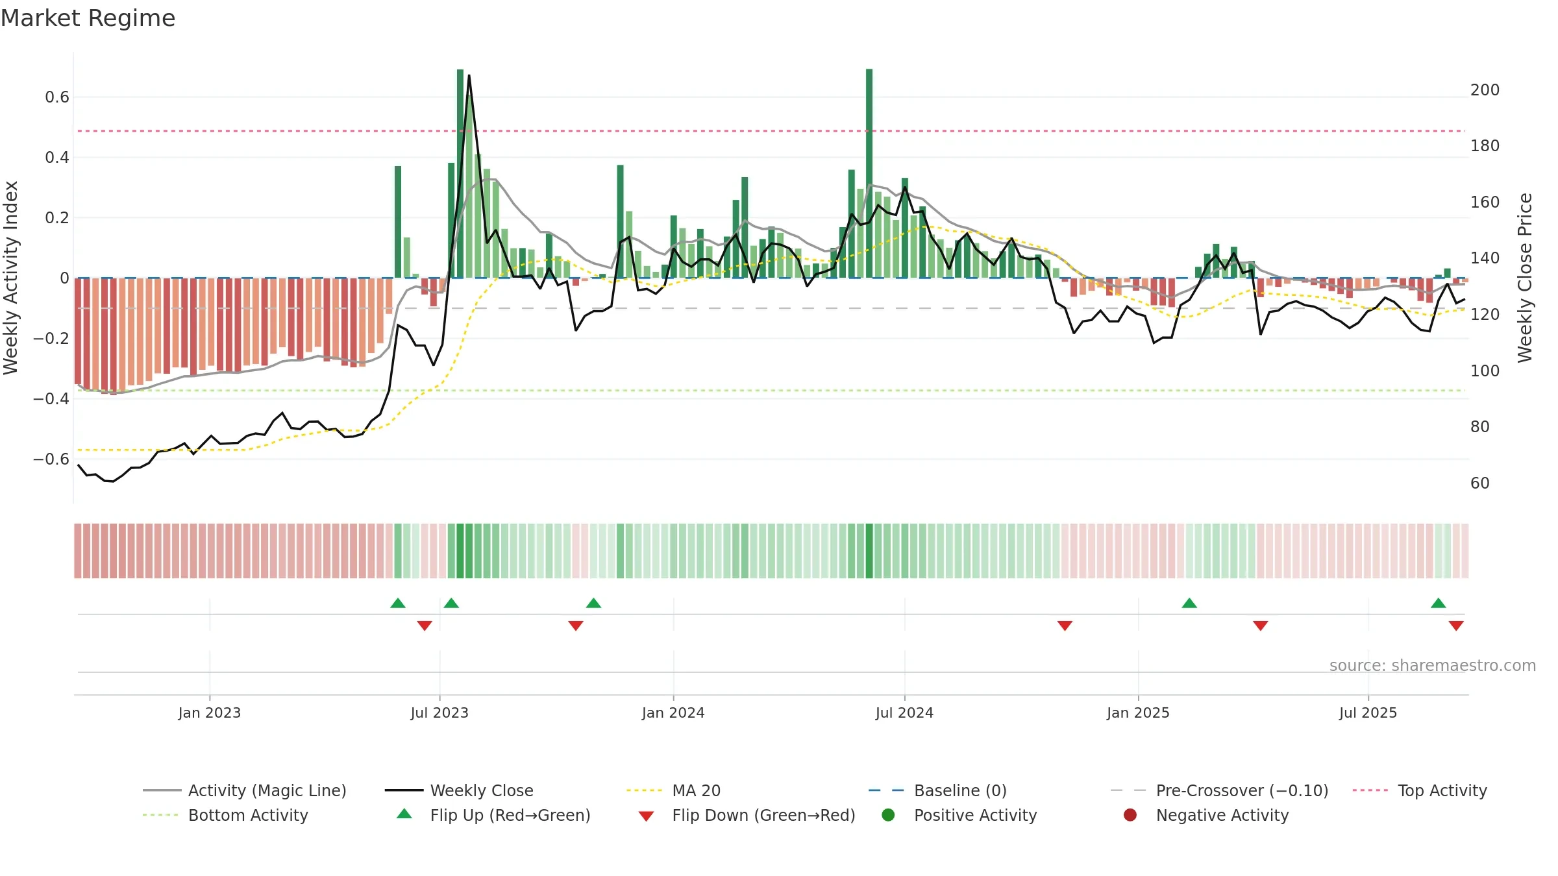Click the 80 tick on the right price axis
Screen dimensions: 1558x876
tap(1480, 426)
